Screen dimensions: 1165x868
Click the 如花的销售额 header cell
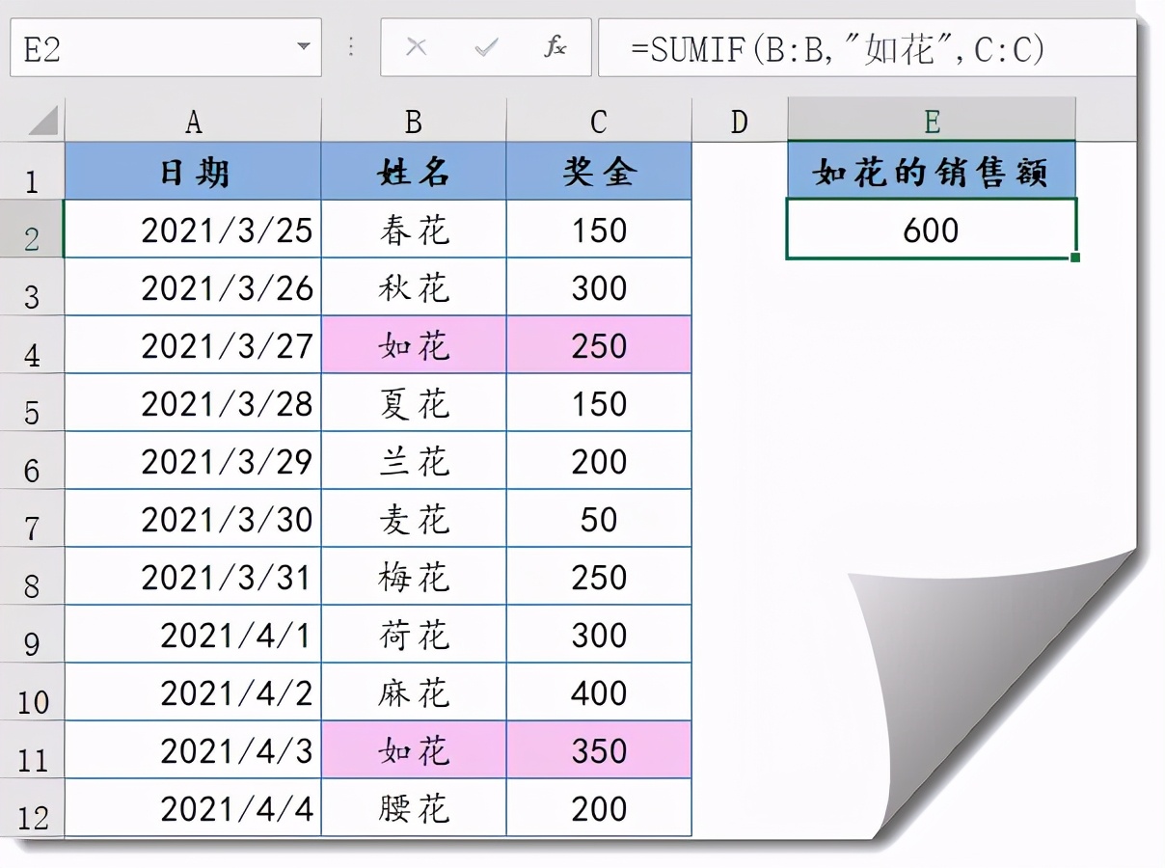pyautogui.click(x=931, y=172)
